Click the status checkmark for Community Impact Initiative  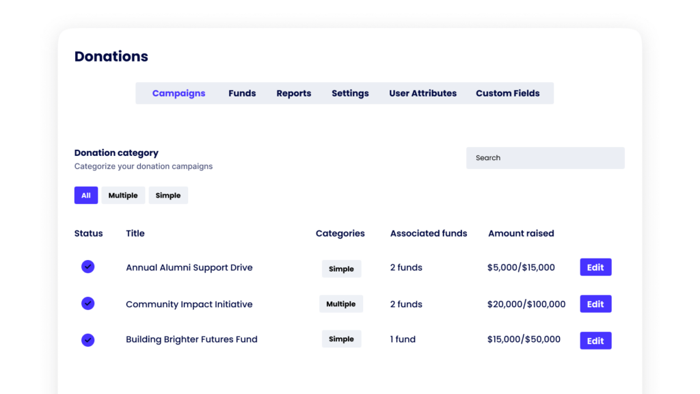[x=87, y=303]
